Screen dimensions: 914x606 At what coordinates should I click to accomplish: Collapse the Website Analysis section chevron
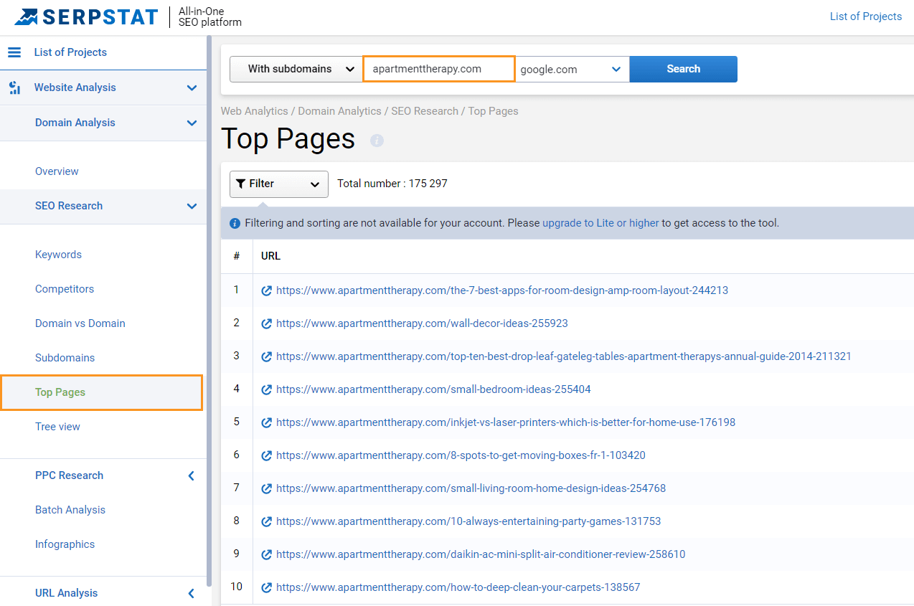[192, 88]
